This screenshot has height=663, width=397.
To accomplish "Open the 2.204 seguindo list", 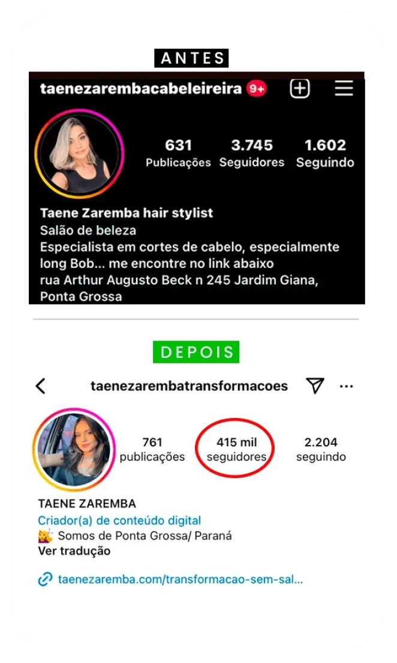I will pyautogui.click(x=321, y=449).
